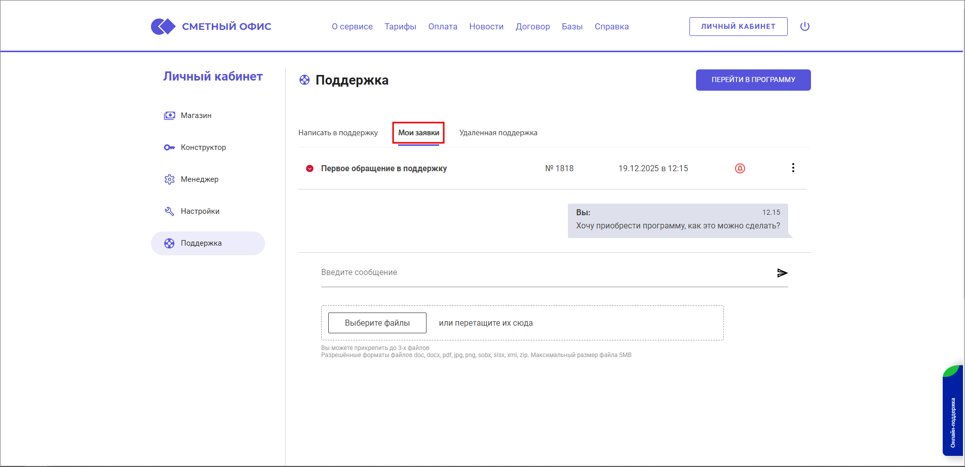Click the Личный кабинет header button
The image size is (965, 467).
[x=738, y=26]
